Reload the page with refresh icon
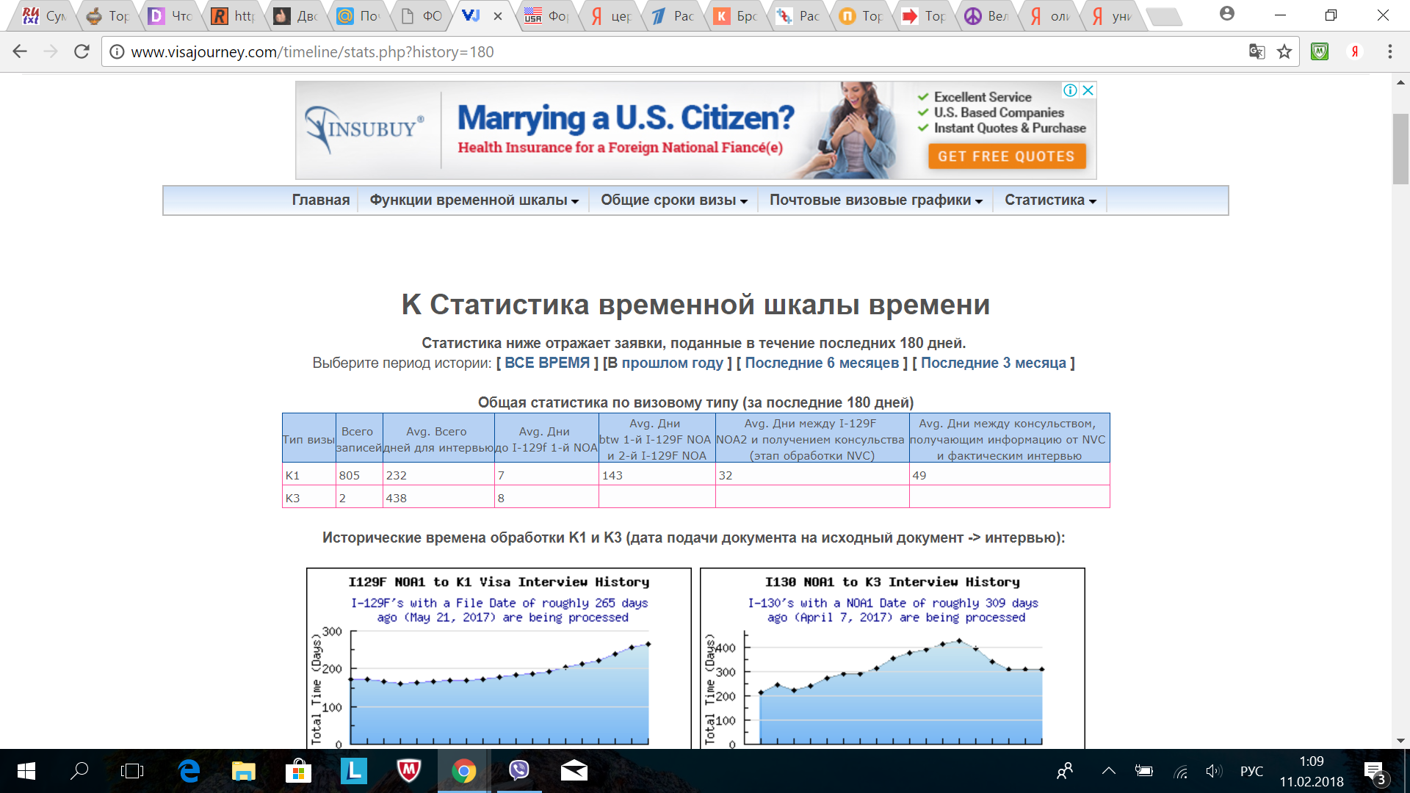The height and width of the screenshot is (793, 1410). point(82,51)
